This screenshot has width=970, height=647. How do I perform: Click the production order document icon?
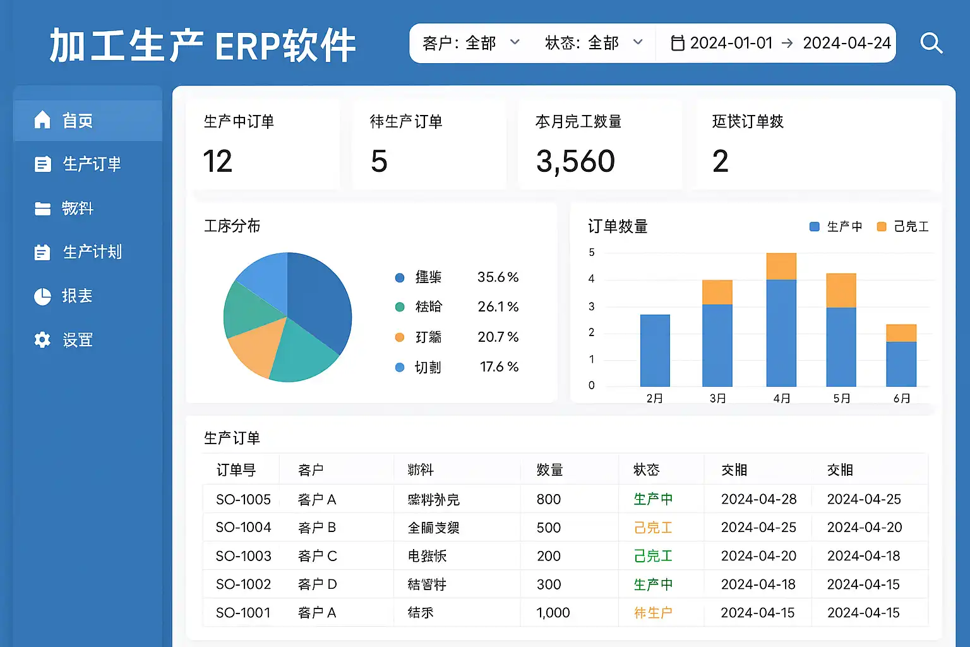click(42, 164)
